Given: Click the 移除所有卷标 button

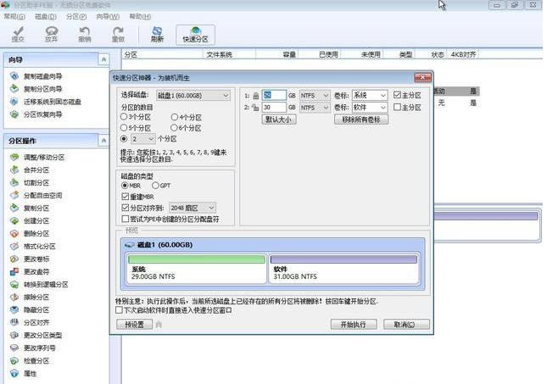Looking at the screenshot, I should click(361, 120).
